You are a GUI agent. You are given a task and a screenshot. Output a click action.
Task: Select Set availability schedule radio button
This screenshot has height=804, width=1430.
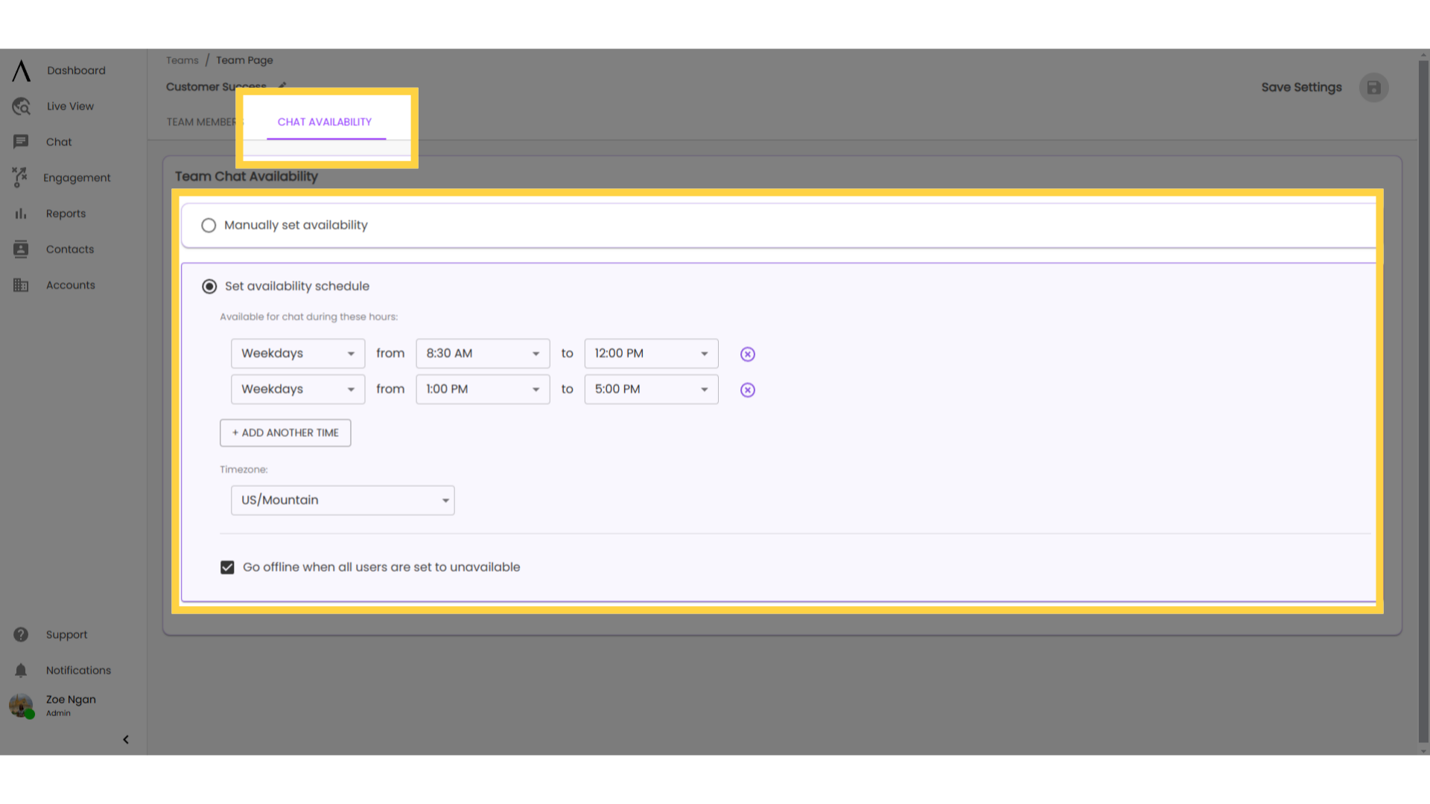point(209,286)
